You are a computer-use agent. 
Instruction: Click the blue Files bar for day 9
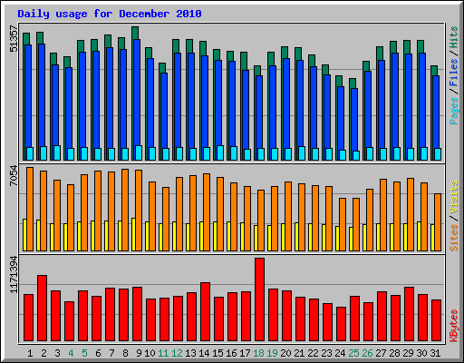tap(137, 93)
